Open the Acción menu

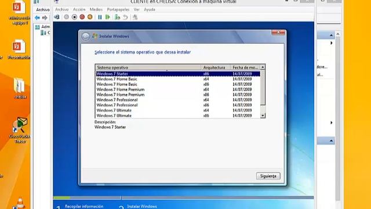[x=79, y=9]
